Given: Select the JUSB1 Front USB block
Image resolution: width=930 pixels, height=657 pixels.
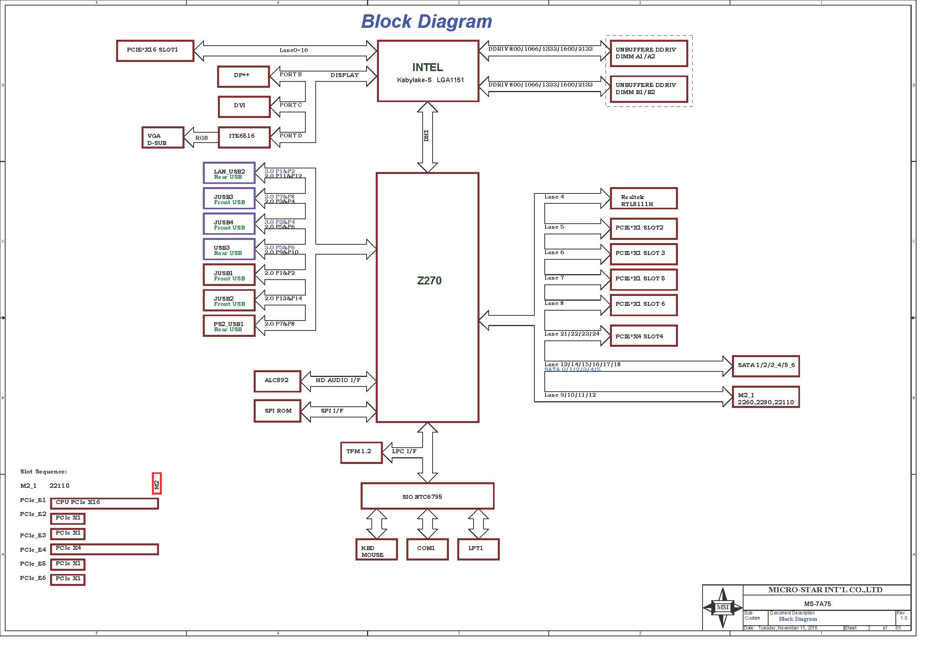Looking at the screenshot, I should (229, 275).
